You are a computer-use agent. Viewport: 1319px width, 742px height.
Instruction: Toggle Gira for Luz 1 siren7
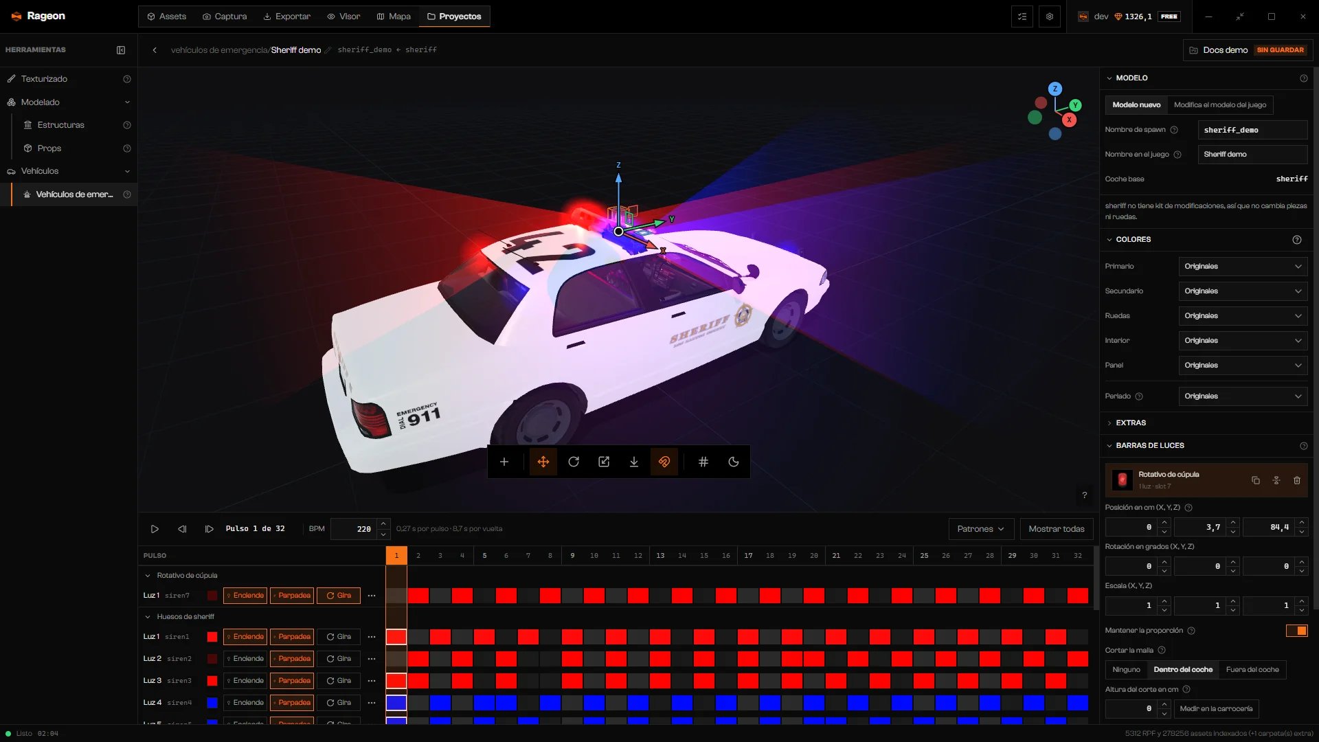coord(339,596)
